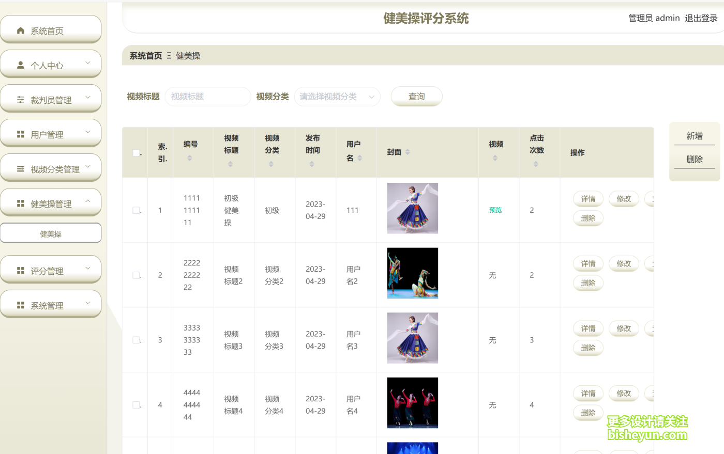The width and height of the screenshot is (724, 454).
Task: Check the row 1 checkbox for 初级健美操
Action: coord(136,210)
